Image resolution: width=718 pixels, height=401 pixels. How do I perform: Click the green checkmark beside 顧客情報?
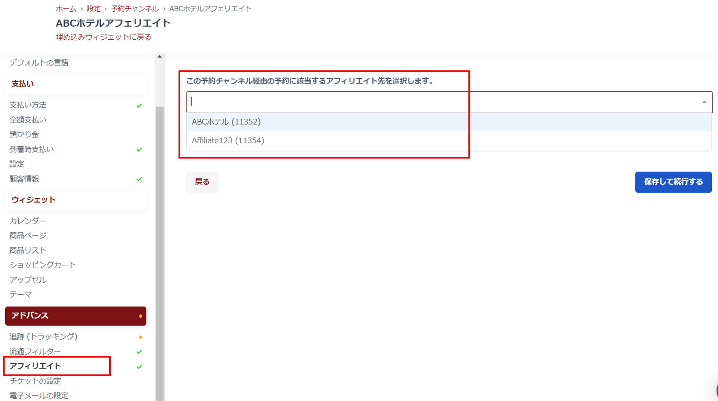[139, 179]
